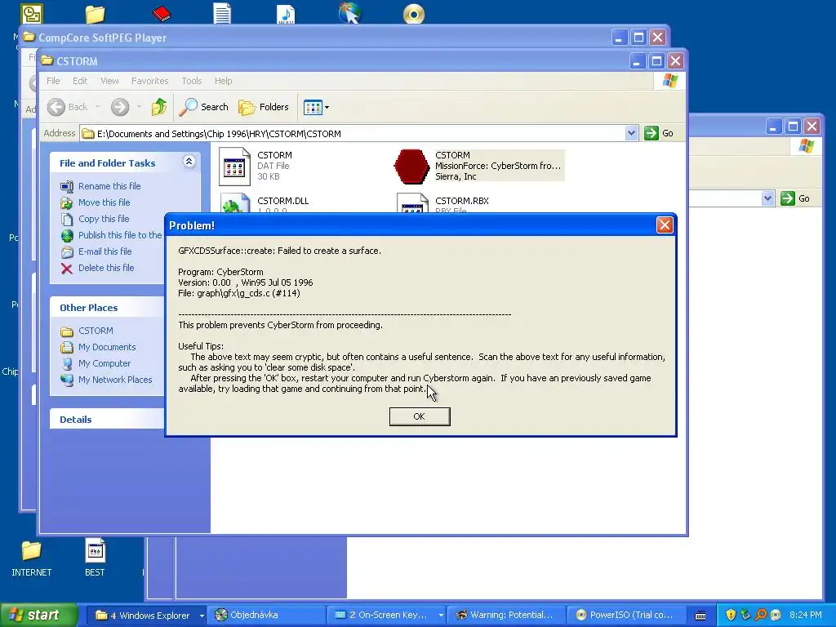The height and width of the screenshot is (627, 836).
Task: Open the Edit menu in CSTORM window
Action: [x=80, y=81]
